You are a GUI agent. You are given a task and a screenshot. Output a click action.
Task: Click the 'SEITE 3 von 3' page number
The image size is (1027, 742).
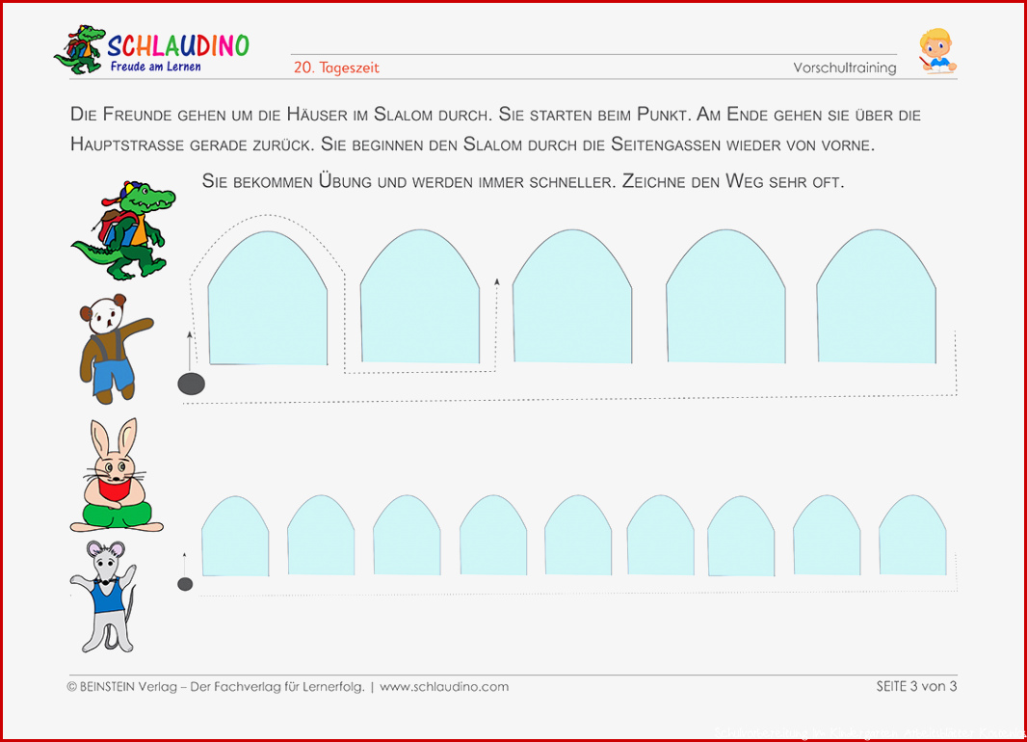pos(916,686)
